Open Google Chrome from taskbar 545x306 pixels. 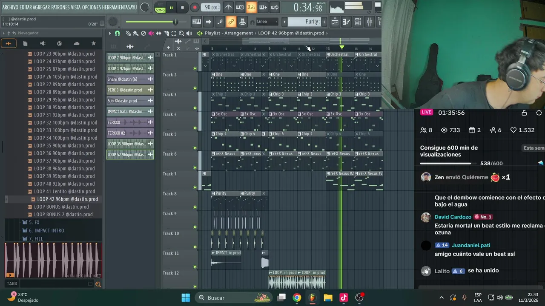coord(297,297)
